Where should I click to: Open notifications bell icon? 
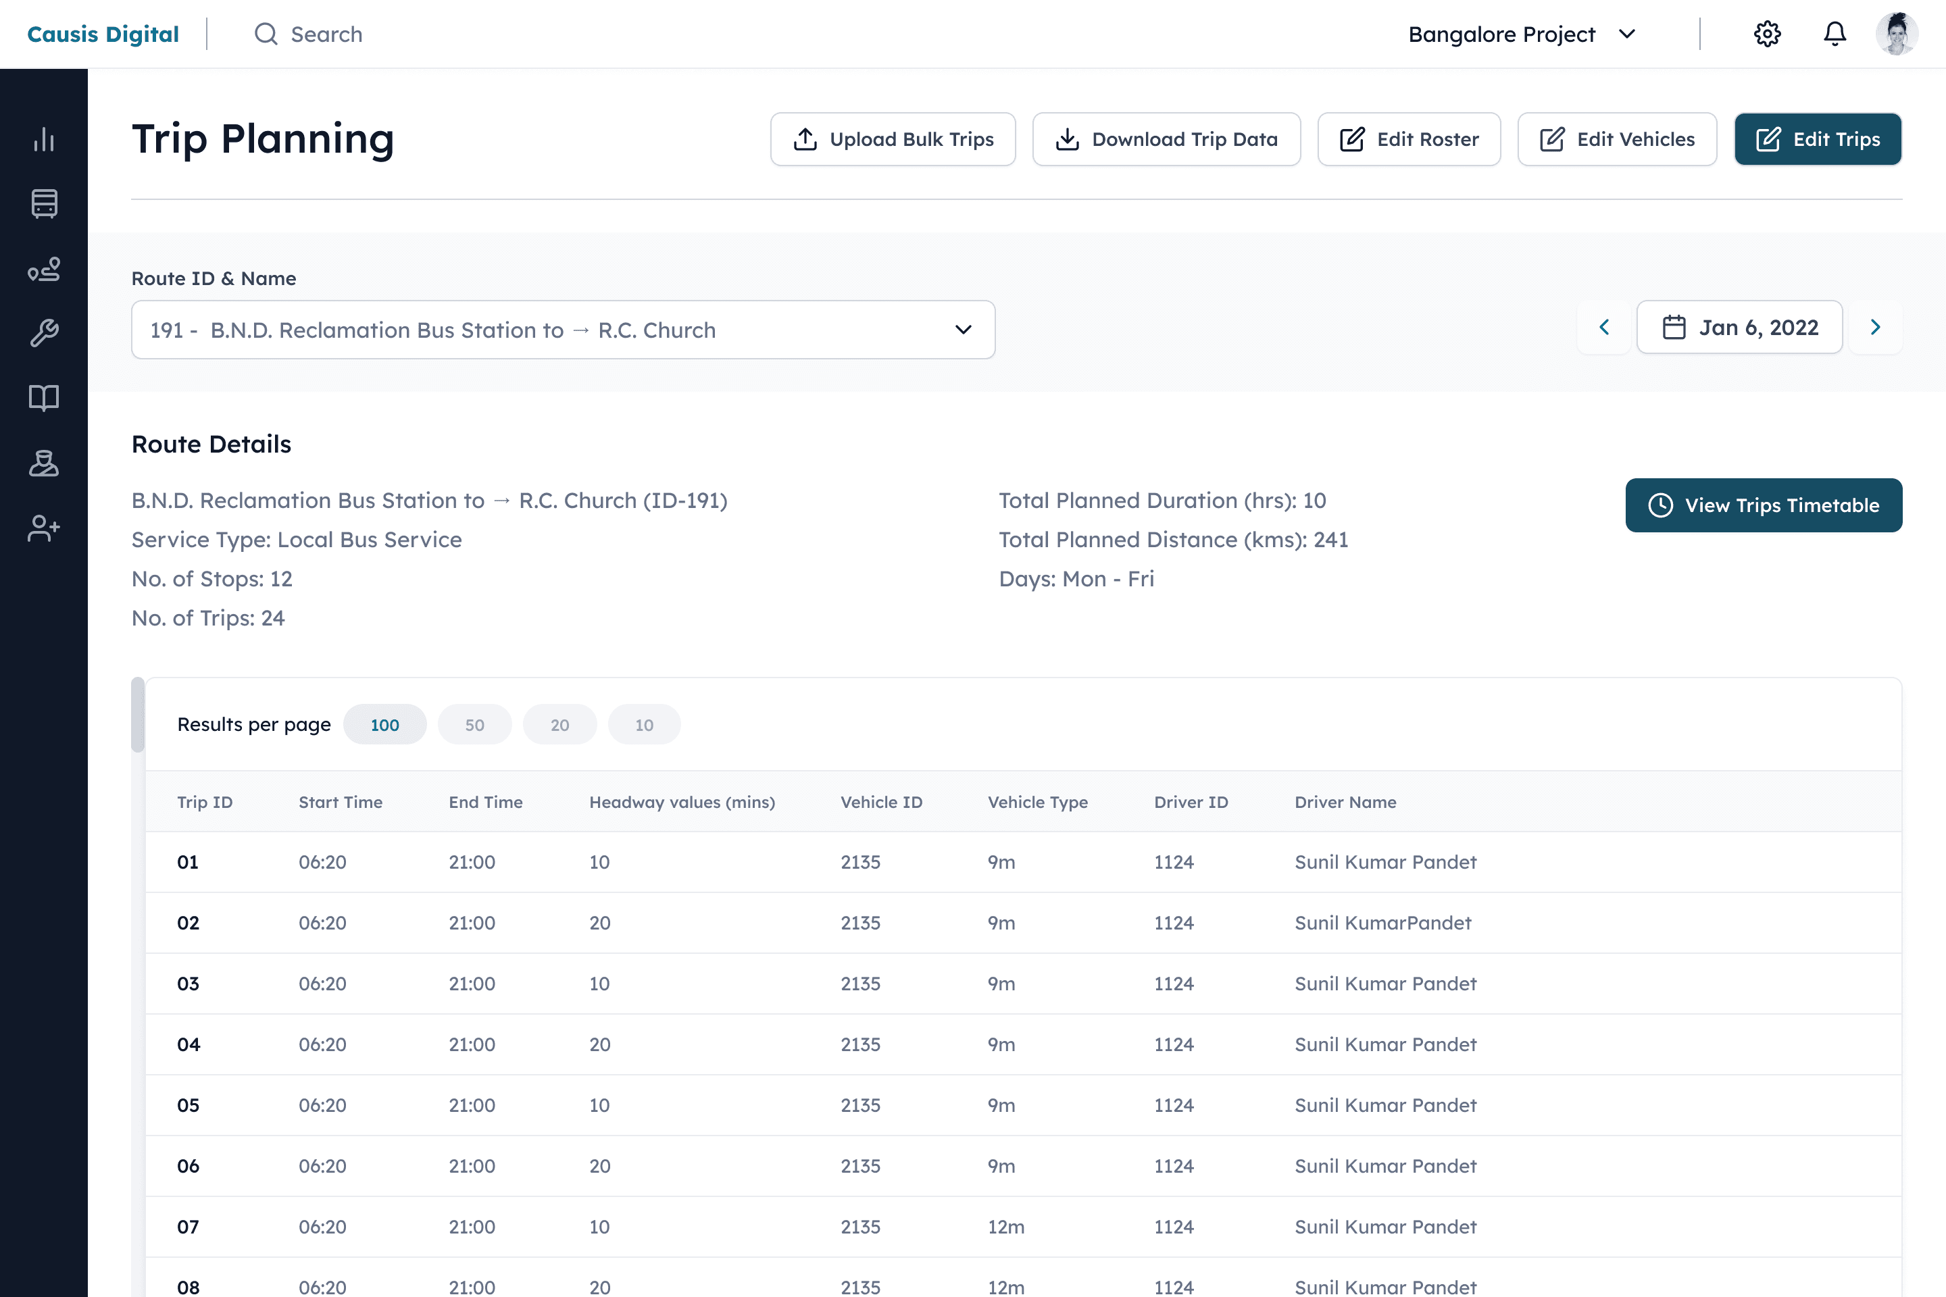pos(1835,34)
